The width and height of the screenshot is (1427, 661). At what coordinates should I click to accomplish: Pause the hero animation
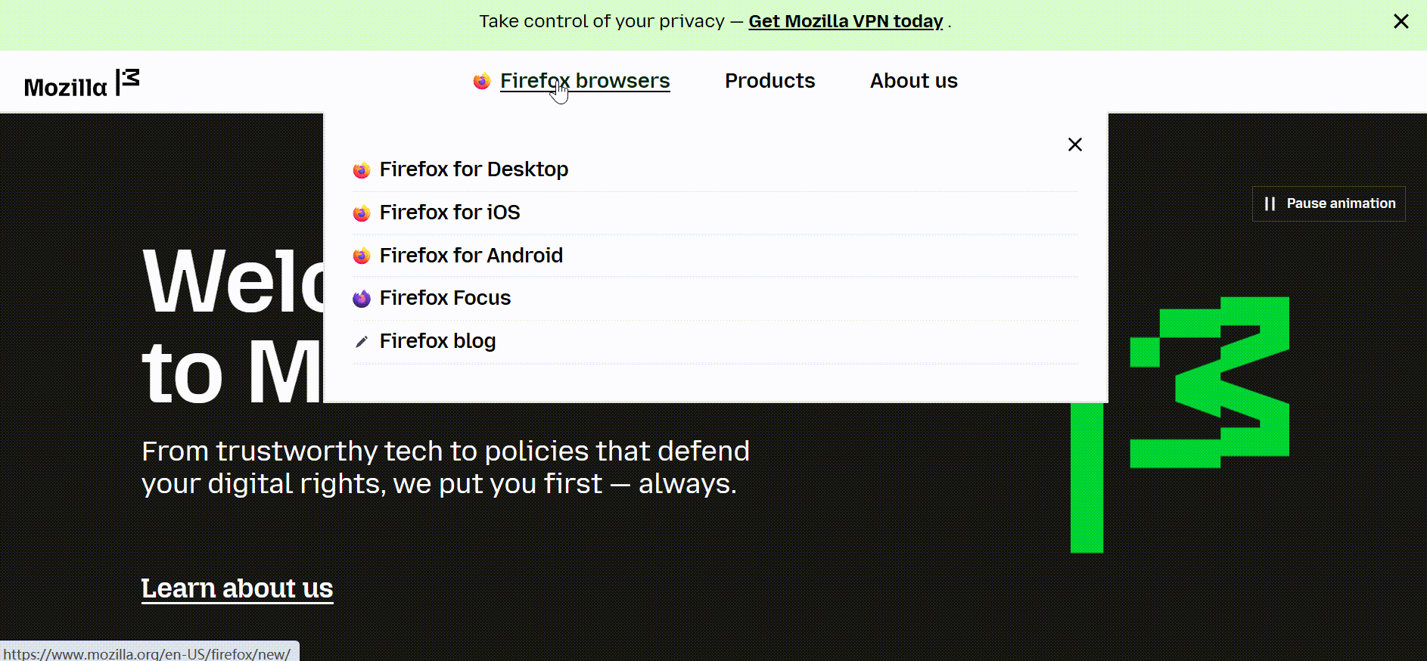[x=1329, y=203]
